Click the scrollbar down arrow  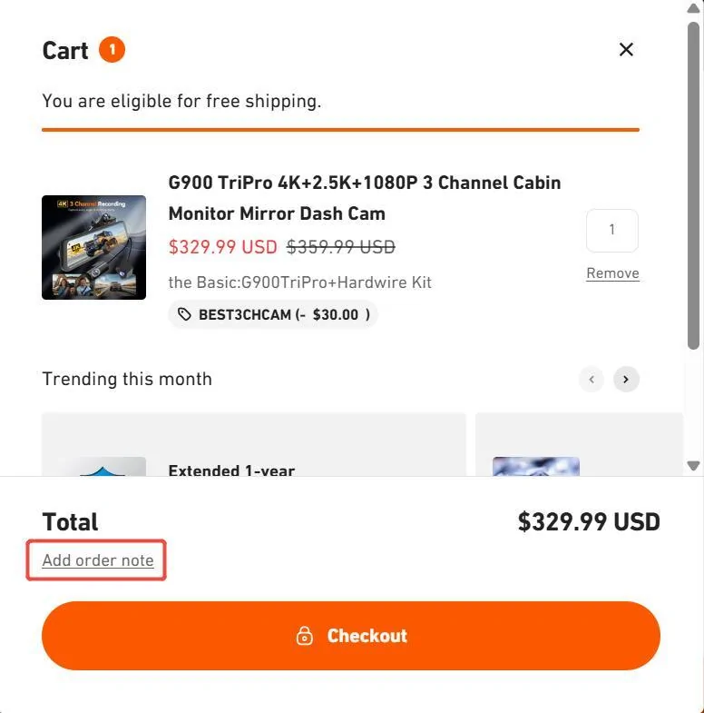tap(694, 465)
